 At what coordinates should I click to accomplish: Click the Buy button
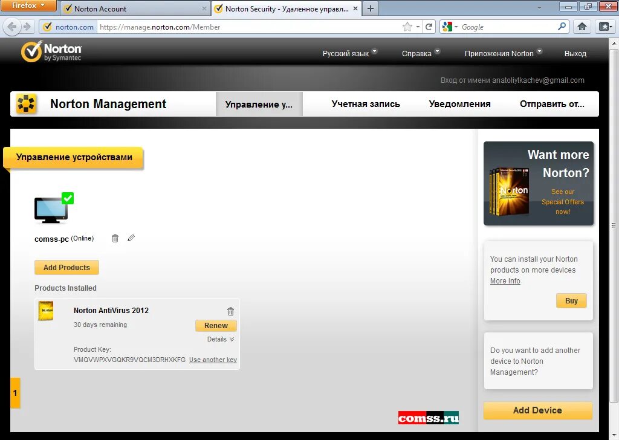click(x=571, y=301)
